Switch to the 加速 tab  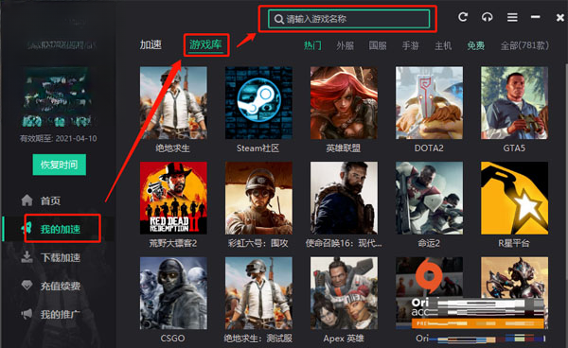click(151, 44)
